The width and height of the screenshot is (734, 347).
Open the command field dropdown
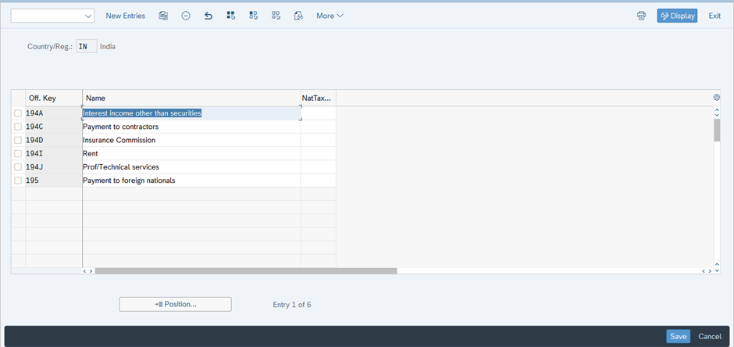click(88, 16)
